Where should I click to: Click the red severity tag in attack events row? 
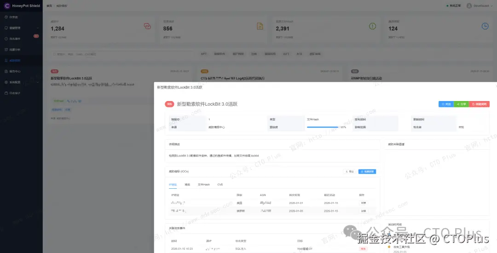pos(363,249)
